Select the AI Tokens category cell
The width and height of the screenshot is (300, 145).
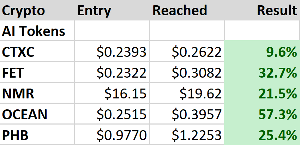pos(34,31)
